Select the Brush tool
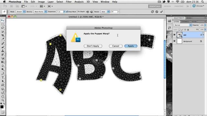 coord(3,47)
